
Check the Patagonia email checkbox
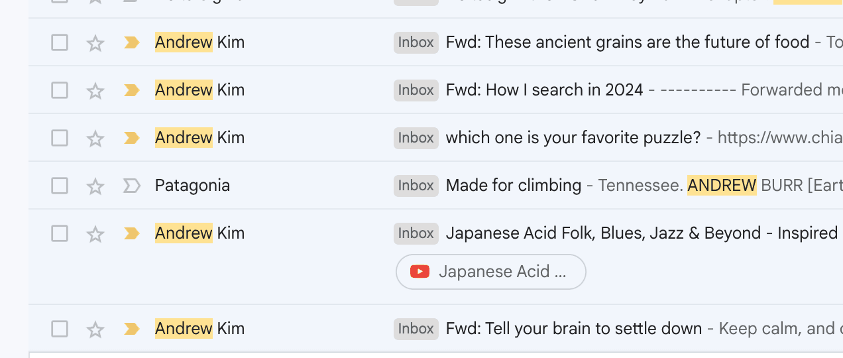point(60,186)
